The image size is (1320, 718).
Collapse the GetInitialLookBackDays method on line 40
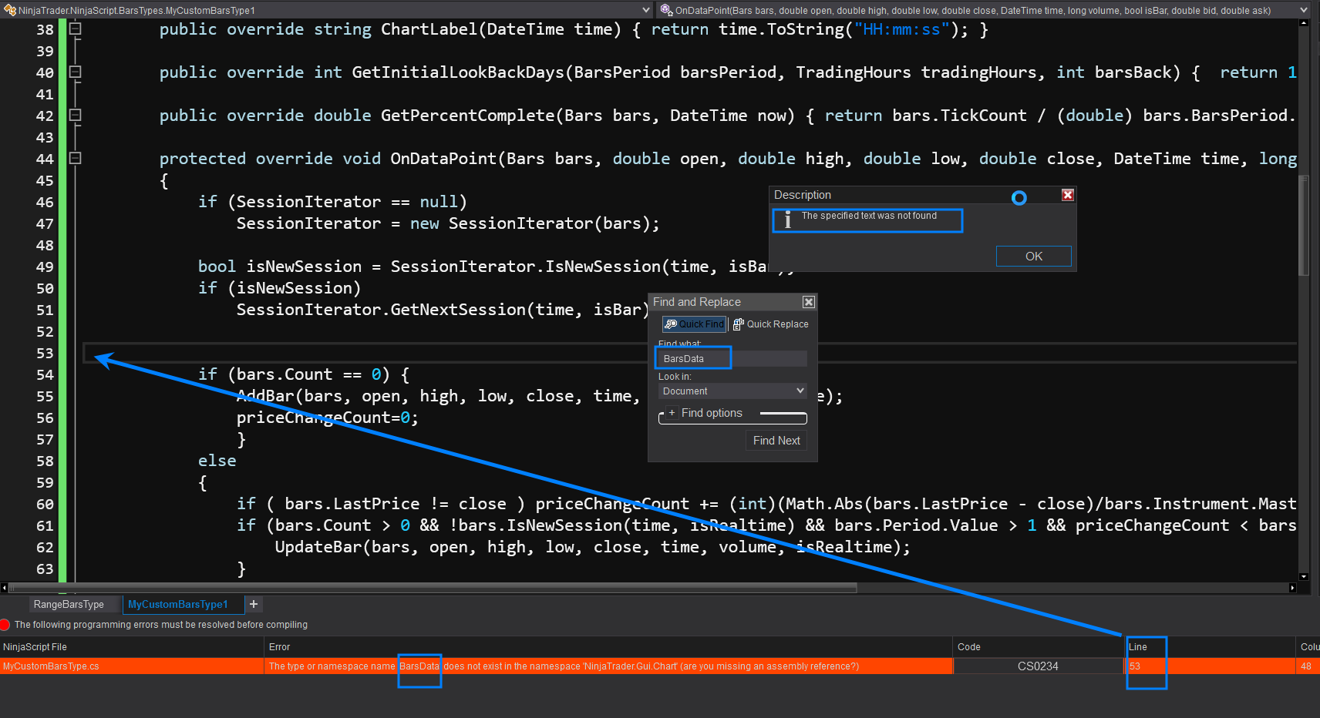click(75, 72)
